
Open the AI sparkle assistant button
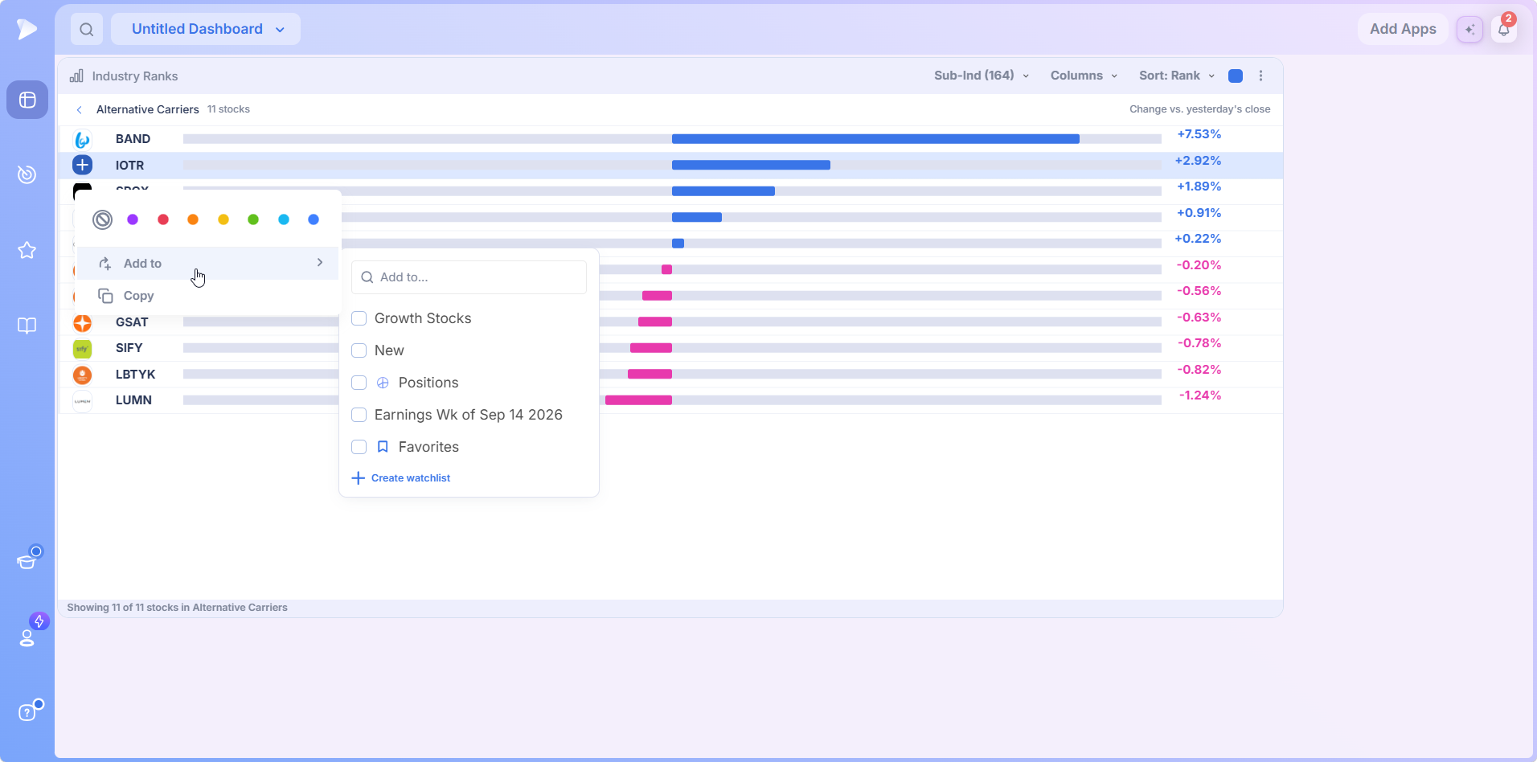tap(1469, 29)
